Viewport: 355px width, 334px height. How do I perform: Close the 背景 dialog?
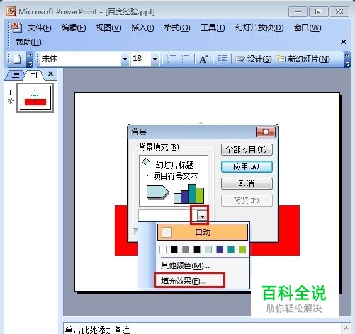point(266,132)
